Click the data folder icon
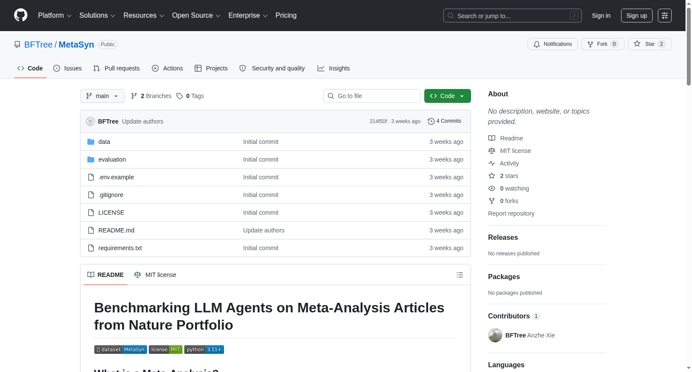This screenshot has height=372, width=692. click(x=91, y=142)
